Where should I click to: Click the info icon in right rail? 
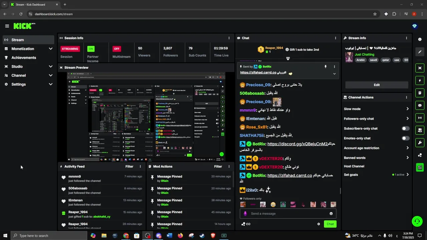click(420, 39)
